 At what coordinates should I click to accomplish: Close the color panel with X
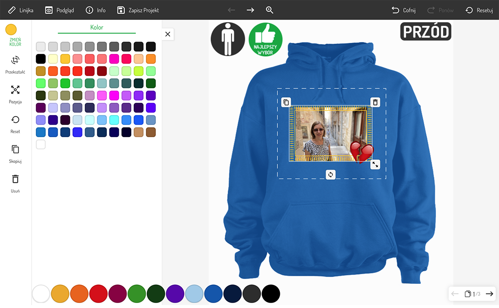168,34
